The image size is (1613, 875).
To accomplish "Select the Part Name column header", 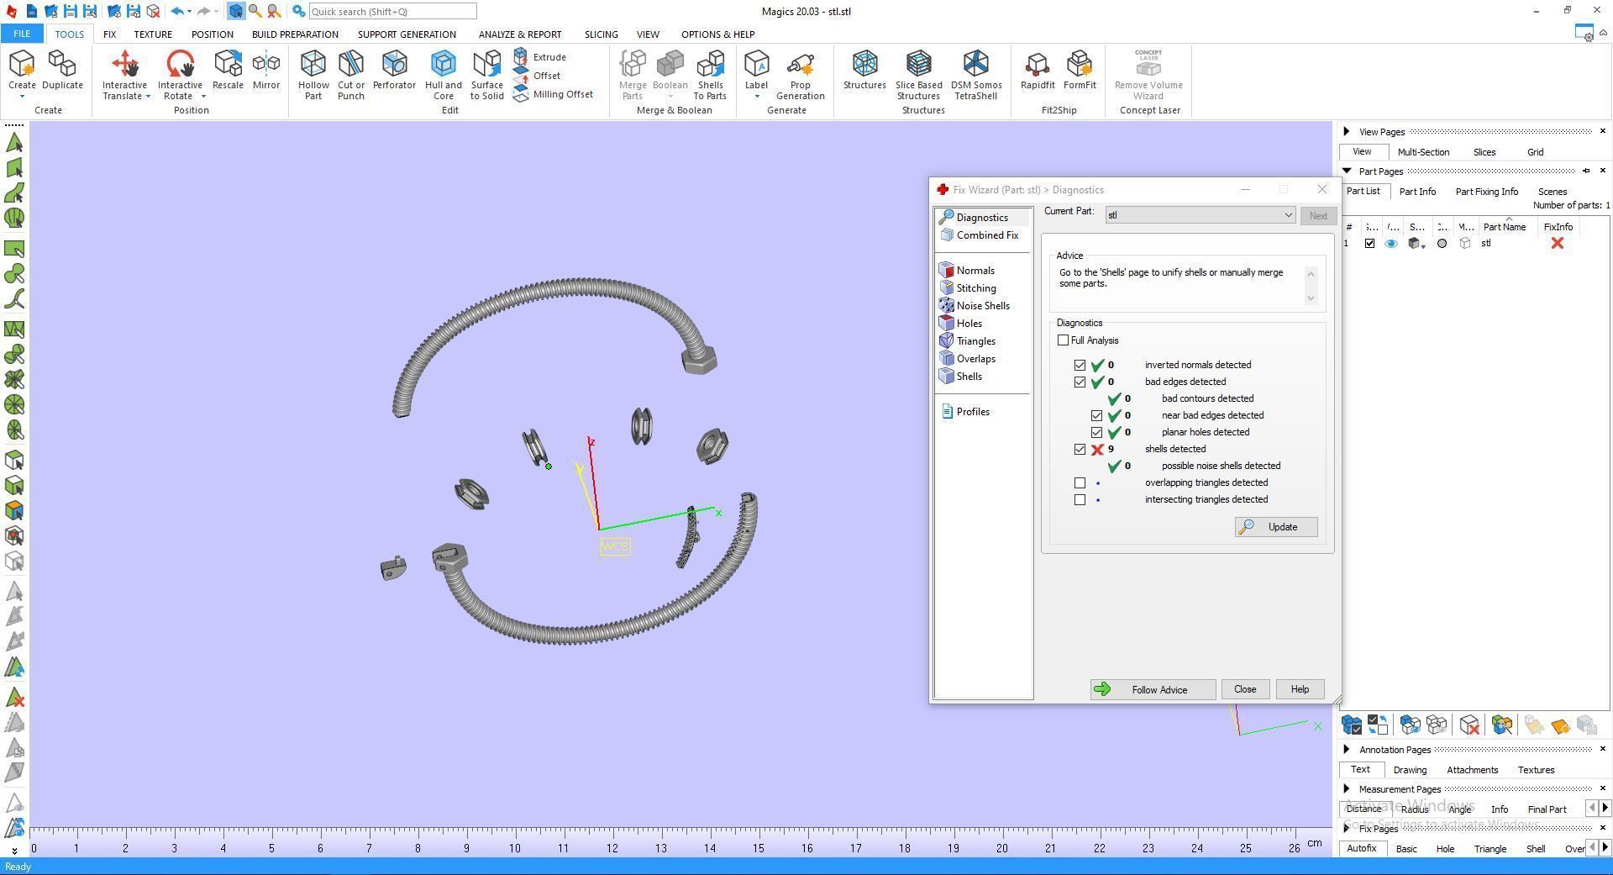I will click(x=1504, y=227).
